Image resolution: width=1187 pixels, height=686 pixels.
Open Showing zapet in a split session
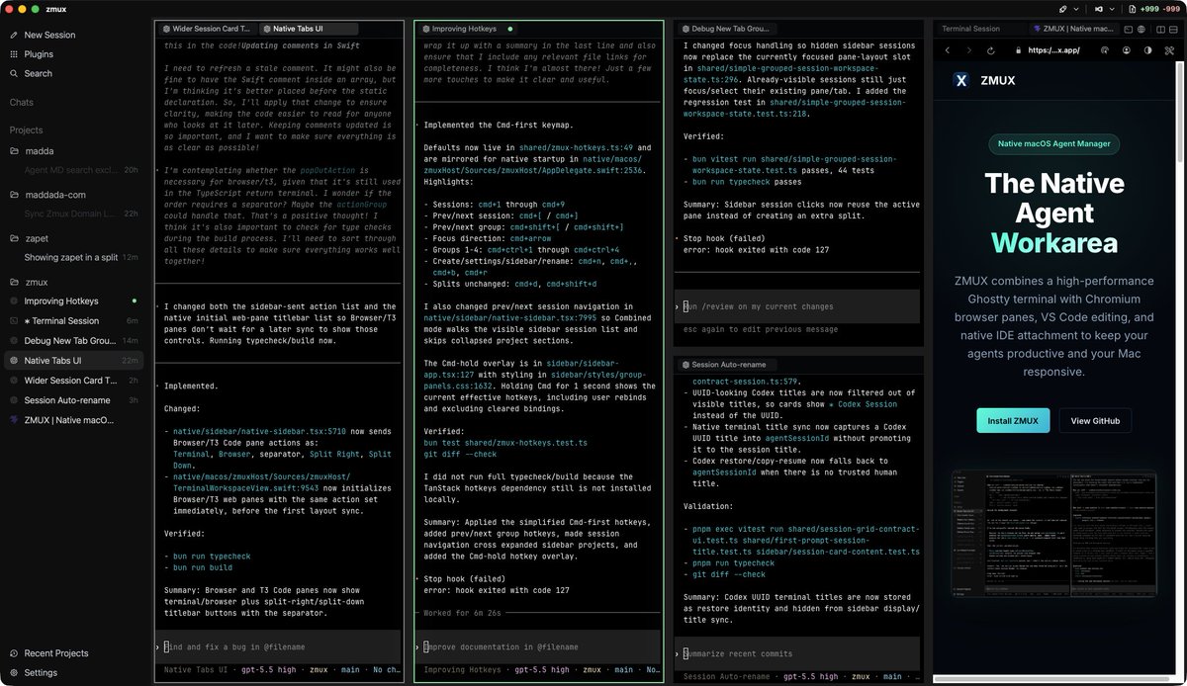tap(74, 257)
